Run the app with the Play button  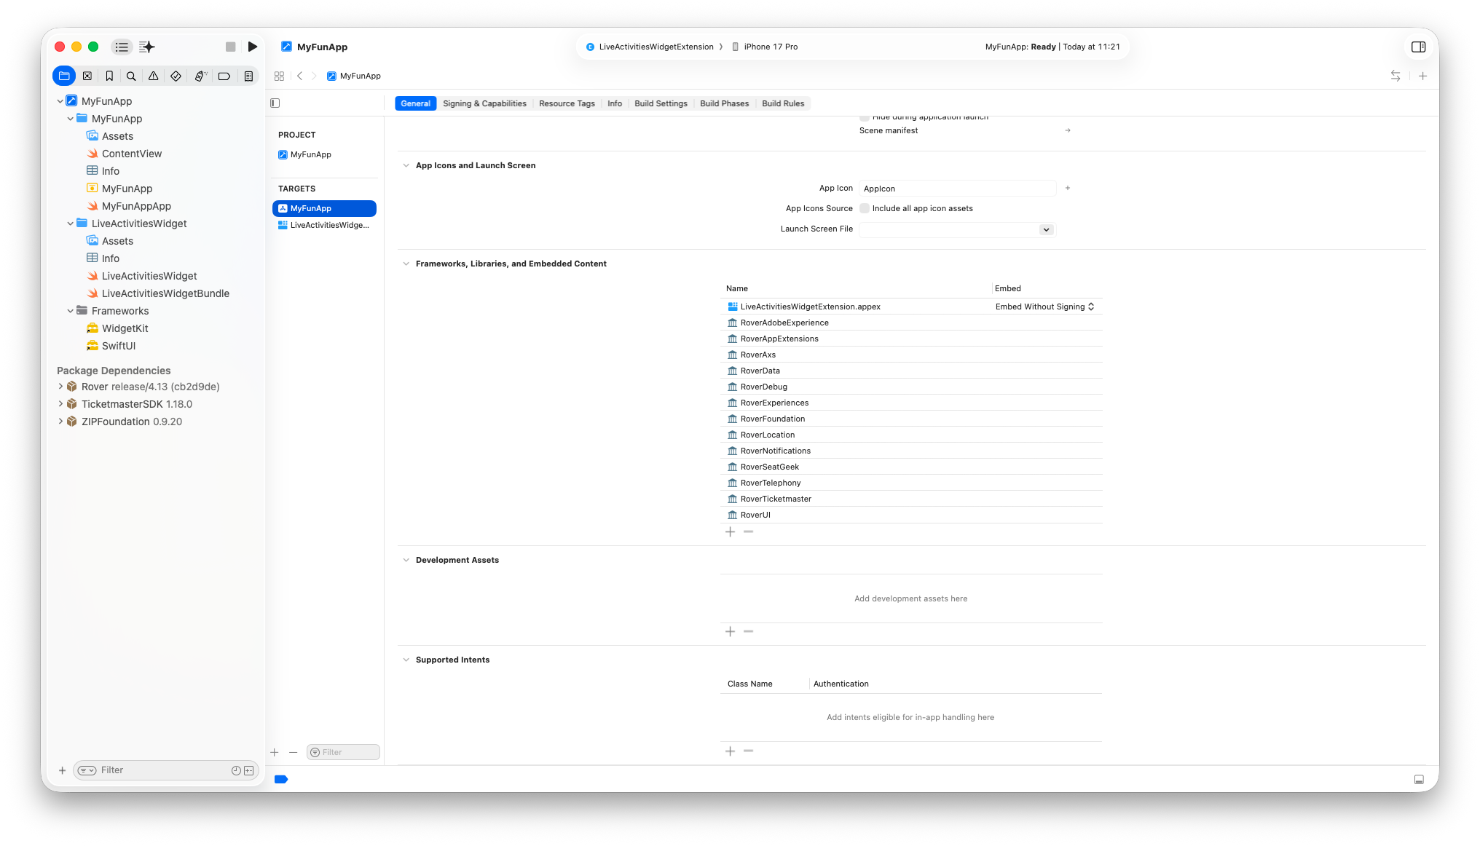coord(253,46)
